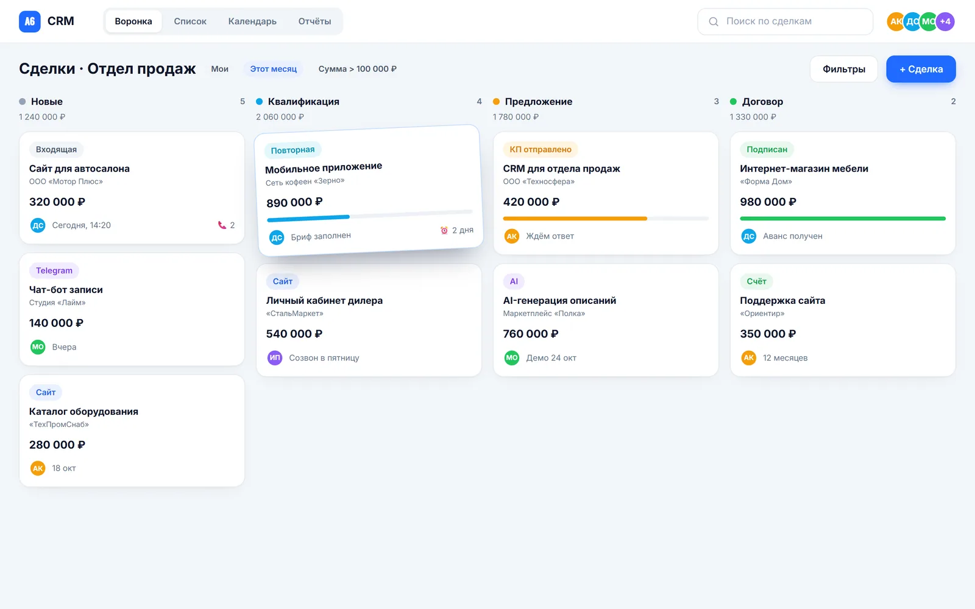Toggle the Этот месяц filter chip
The width and height of the screenshot is (975, 609).
(x=274, y=69)
